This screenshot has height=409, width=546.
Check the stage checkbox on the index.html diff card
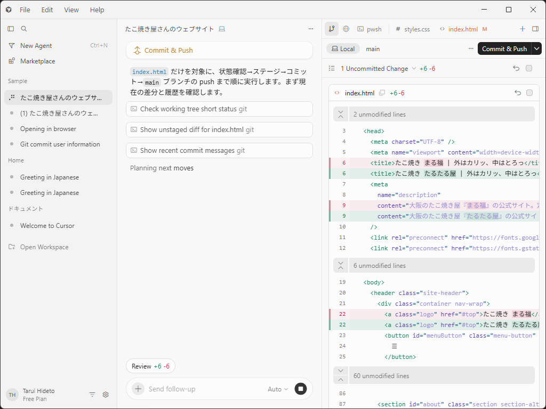coord(529,92)
